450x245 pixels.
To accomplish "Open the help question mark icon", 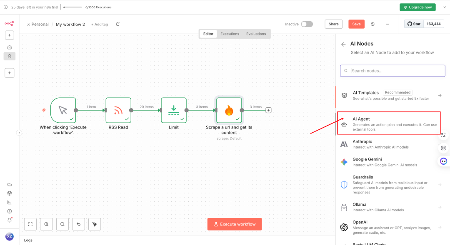I will [10, 211].
